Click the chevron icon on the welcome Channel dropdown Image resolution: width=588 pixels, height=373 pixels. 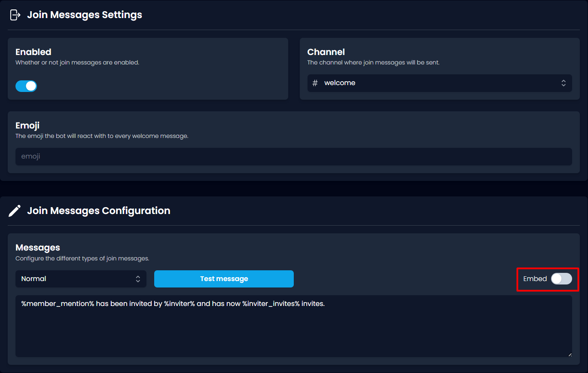pyautogui.click(x=563, y=83)
